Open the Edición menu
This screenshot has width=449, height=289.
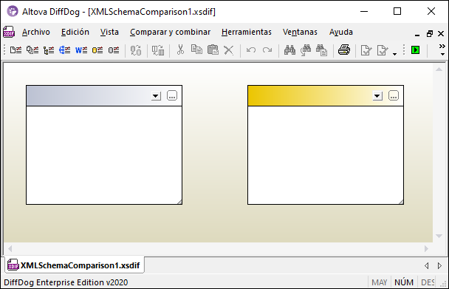pyautogui.click(x=75, y=32)
